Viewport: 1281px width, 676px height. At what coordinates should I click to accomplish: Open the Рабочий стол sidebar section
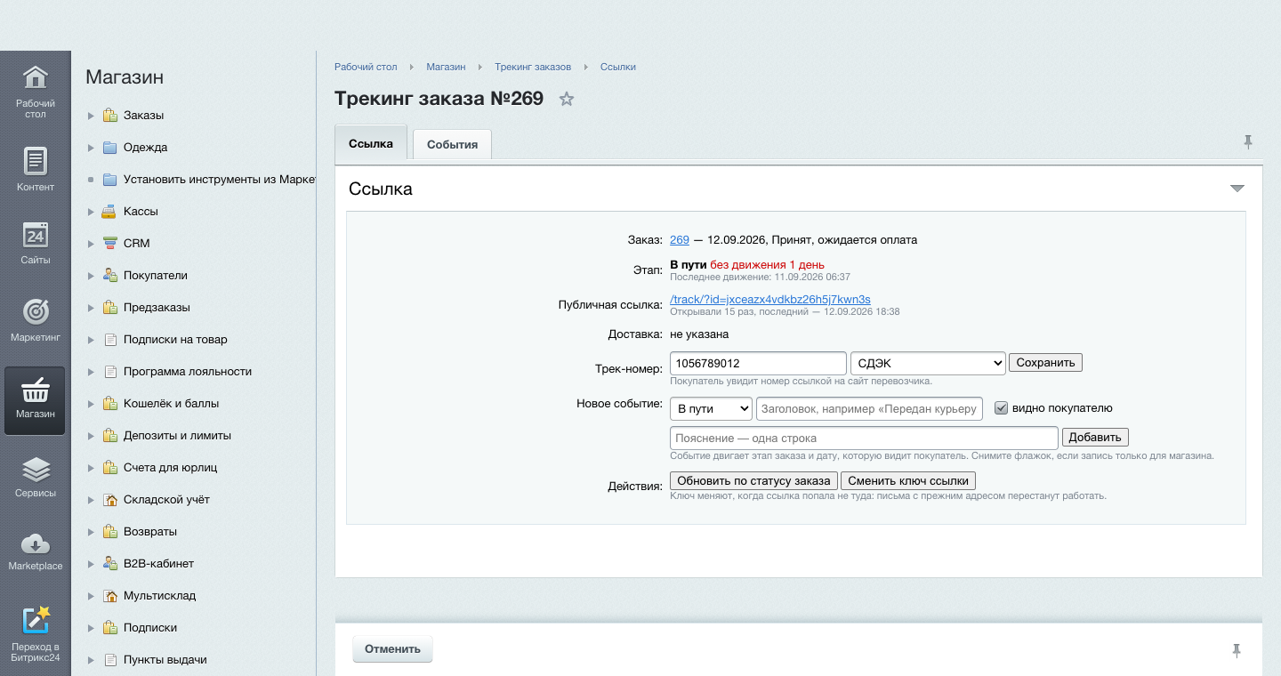point(35,92)
